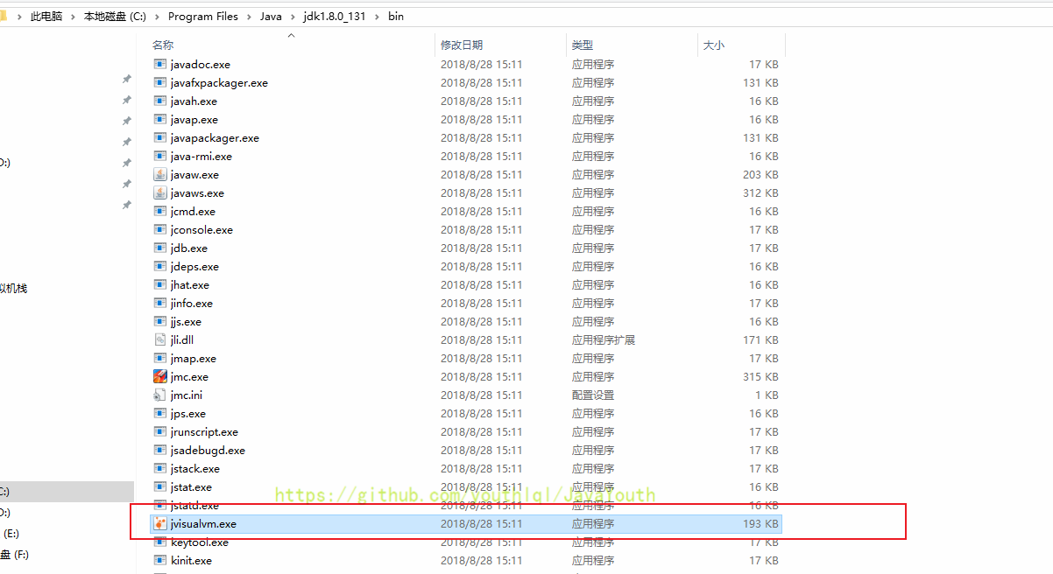This screenshot has height=574, width=1053.
Task: Sort files by 修改日期 column header
Action: 462,45
